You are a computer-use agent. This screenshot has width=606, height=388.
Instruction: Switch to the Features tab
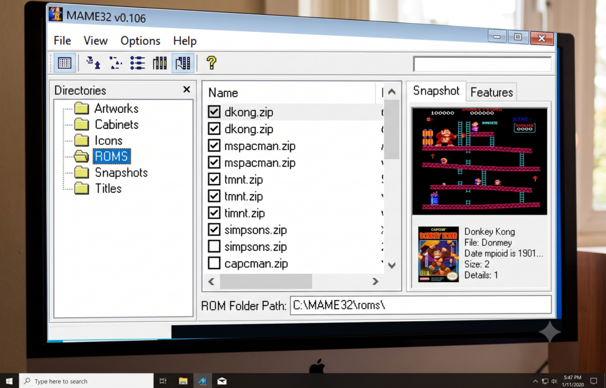point(492,92)
